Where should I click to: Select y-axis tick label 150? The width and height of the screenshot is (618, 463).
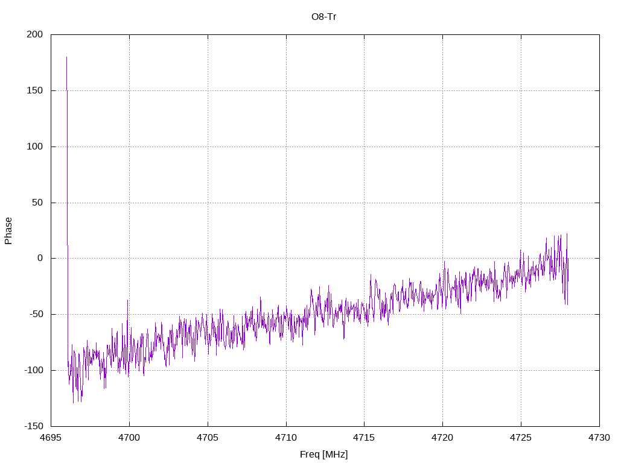34,90
